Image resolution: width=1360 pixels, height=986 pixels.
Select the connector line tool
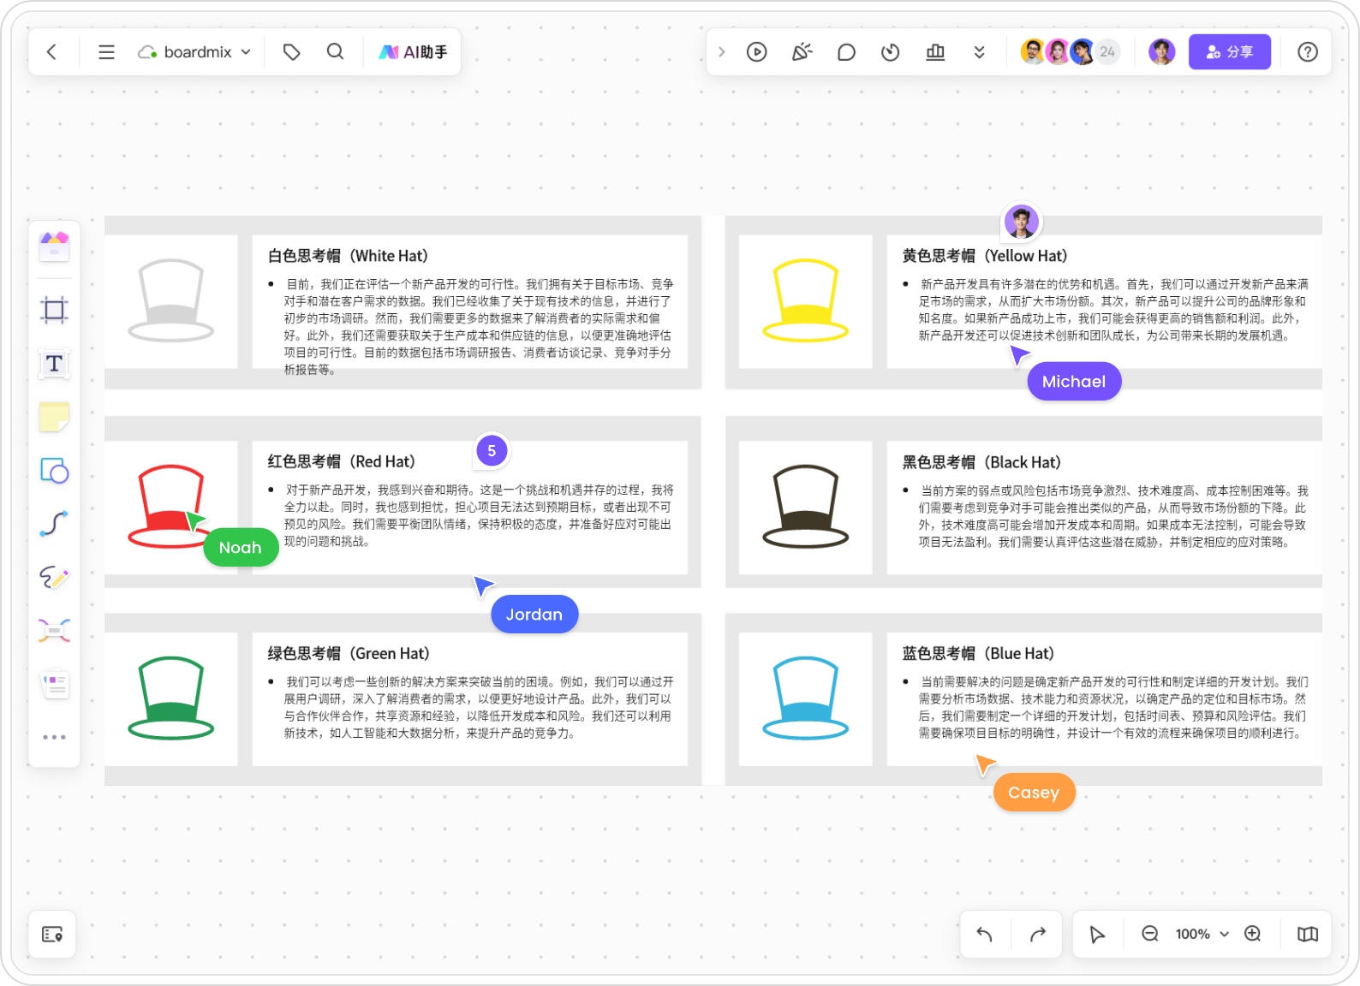pyautogui.click(x=55, y=524)
